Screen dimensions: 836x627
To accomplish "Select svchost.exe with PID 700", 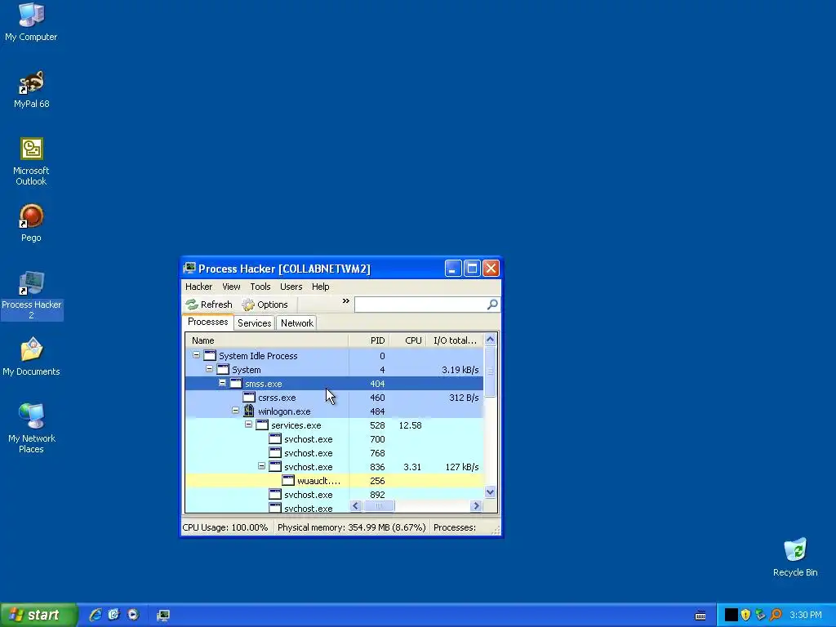I will (x=334, y=438).
